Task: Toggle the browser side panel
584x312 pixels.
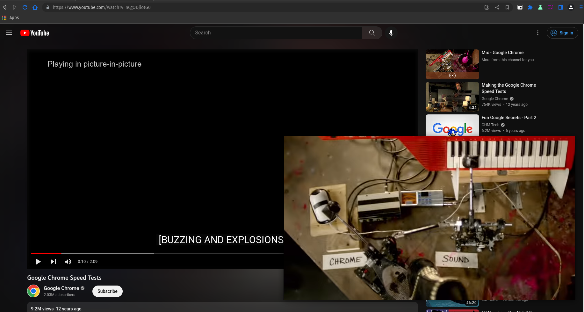Action: coord(561,7)
